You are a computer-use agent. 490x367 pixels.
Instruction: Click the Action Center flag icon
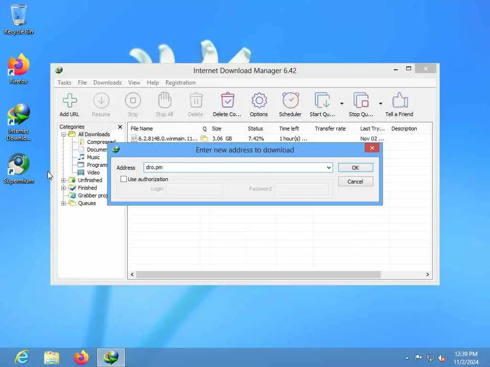coord(418,357)
